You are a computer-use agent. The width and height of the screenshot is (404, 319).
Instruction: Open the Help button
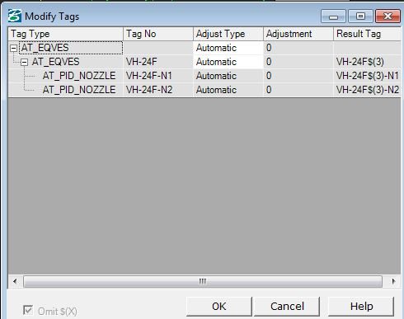coord(361,306)
